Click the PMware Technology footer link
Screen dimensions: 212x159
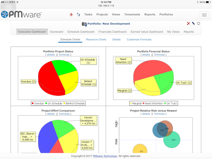click(x=105, y=156)
